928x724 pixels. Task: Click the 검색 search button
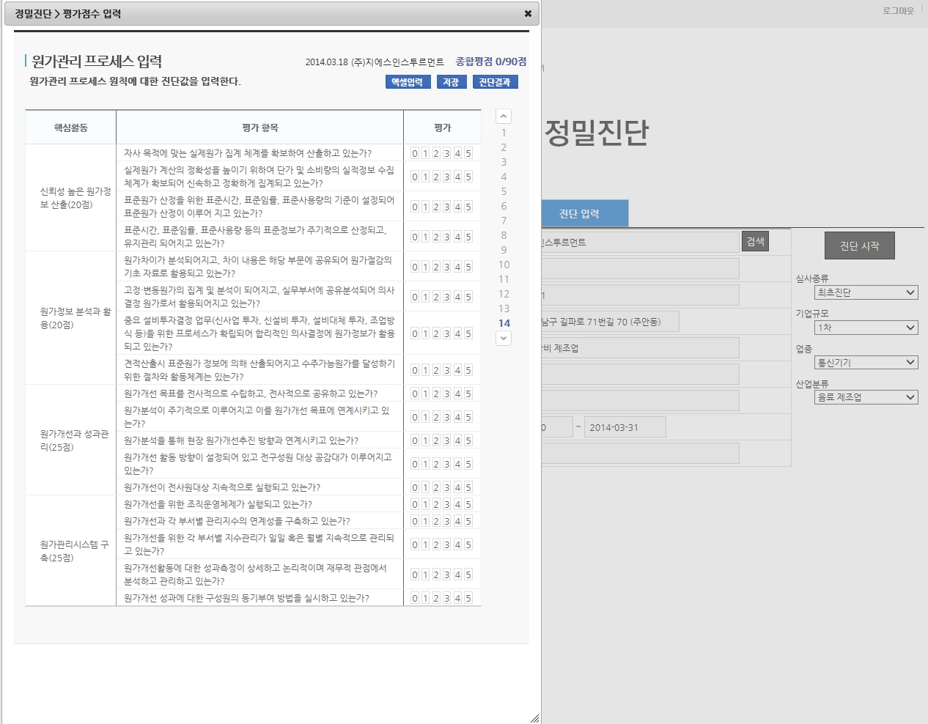coord(755,241)
